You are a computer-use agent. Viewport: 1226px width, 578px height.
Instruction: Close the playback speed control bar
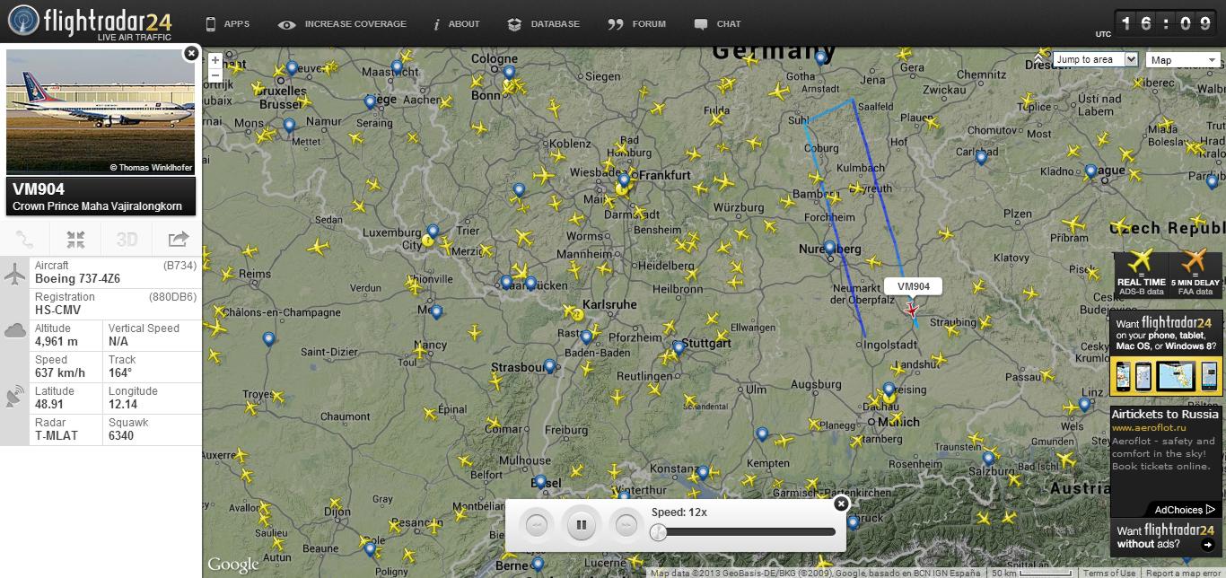tap(841, 504)
